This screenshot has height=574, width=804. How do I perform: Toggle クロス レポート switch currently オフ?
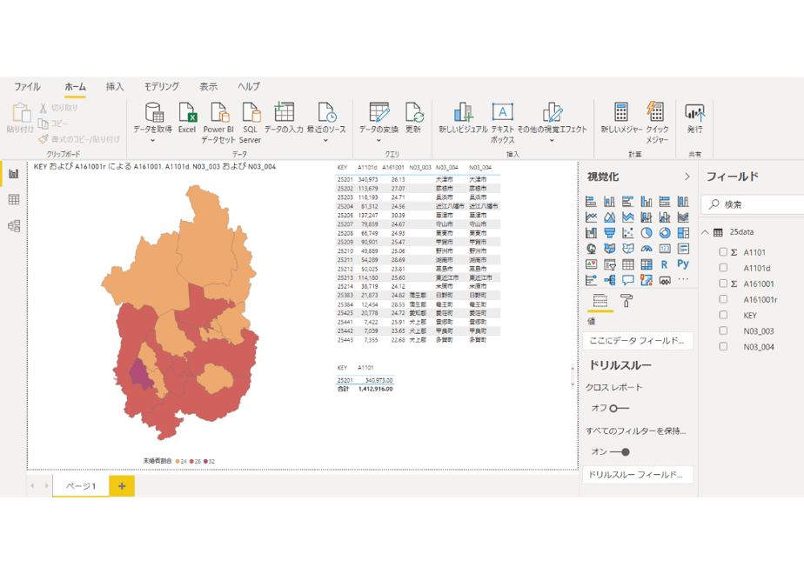pyautogui.click(x=620, y=409)
